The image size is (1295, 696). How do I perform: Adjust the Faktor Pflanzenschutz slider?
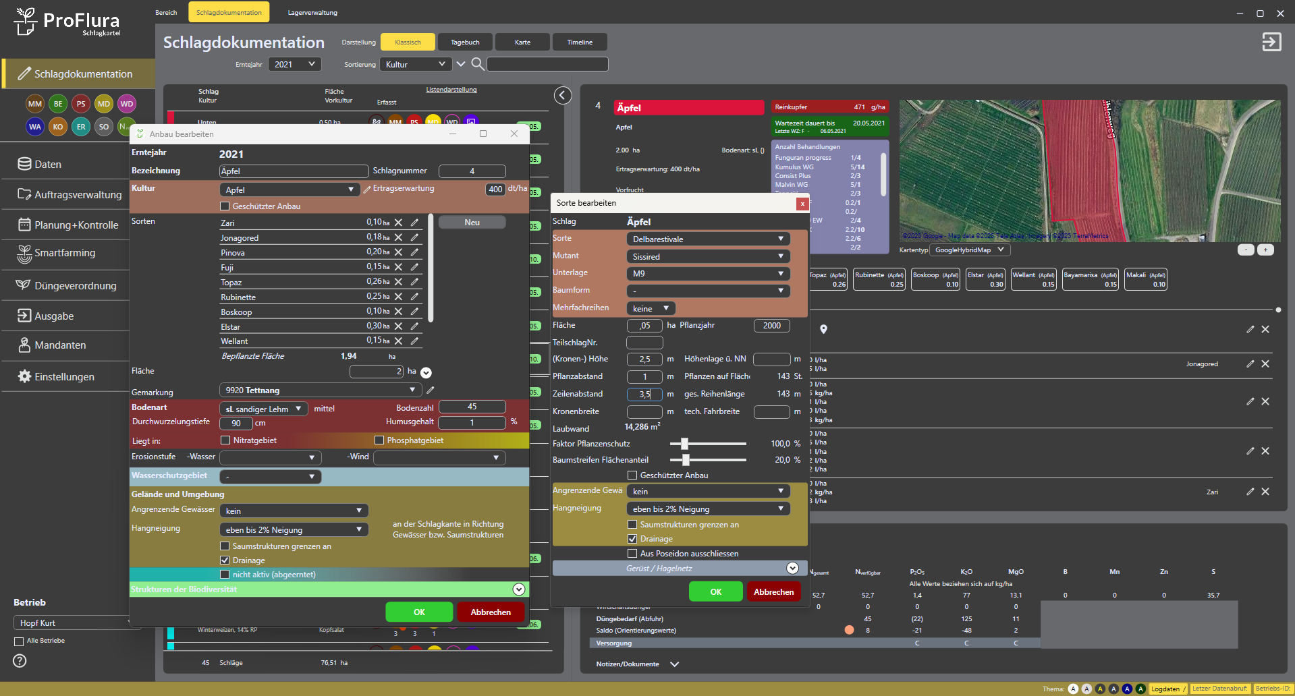[x=684, y=444]
